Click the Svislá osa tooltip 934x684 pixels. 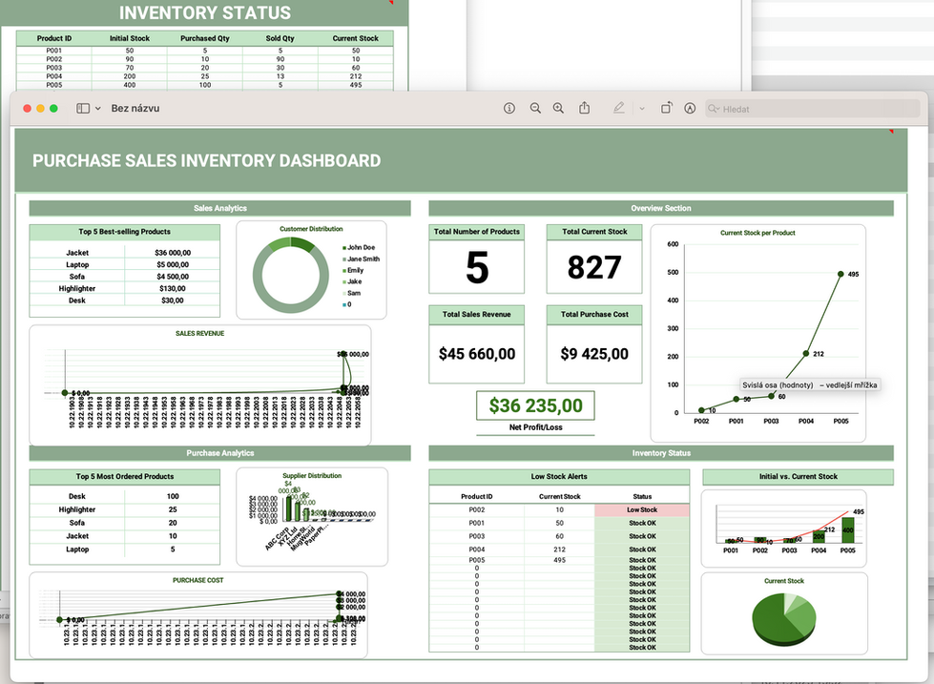[x=810, y=384]
